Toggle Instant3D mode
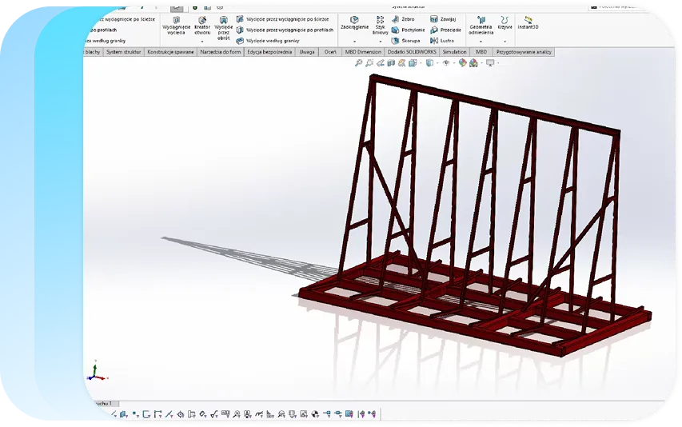The height and width of the screenshot is (427, 682). point(528,22)
